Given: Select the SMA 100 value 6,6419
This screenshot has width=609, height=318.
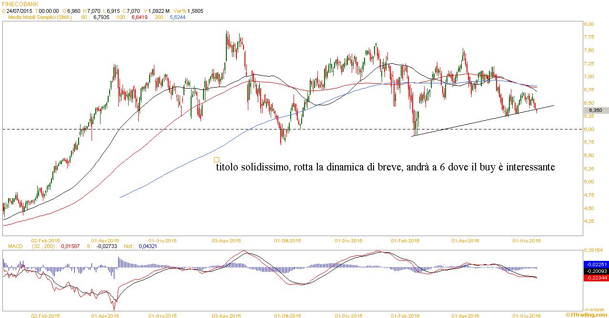Looking at the screenshot, I should coord(138,17).
